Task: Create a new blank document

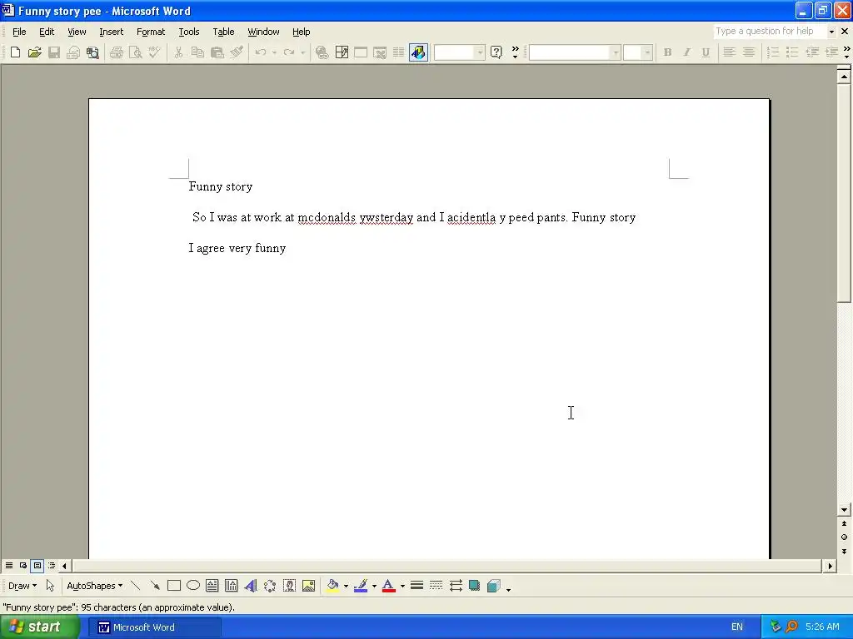Action: (x=15, y=52)
